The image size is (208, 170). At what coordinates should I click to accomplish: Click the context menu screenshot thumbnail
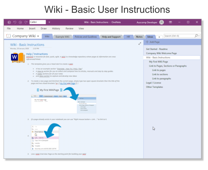click(x=45, y=138)
